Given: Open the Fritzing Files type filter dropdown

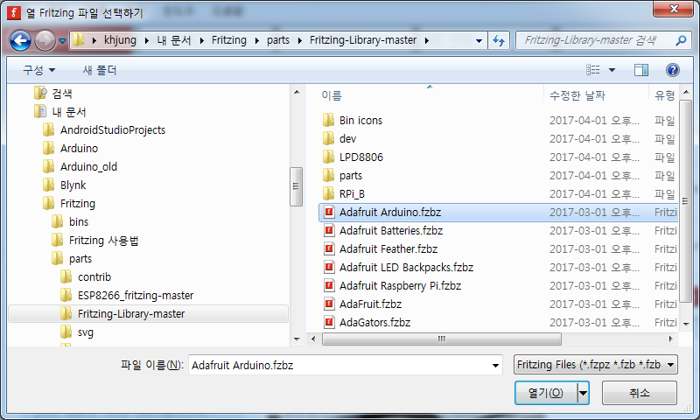Looking at the screenshot, I should coord(596,365).
